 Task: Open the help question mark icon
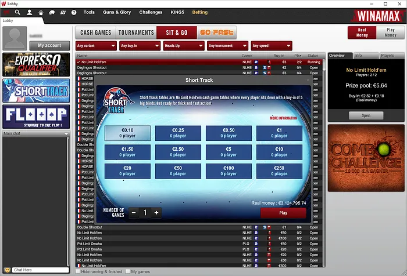click(74, 12)
